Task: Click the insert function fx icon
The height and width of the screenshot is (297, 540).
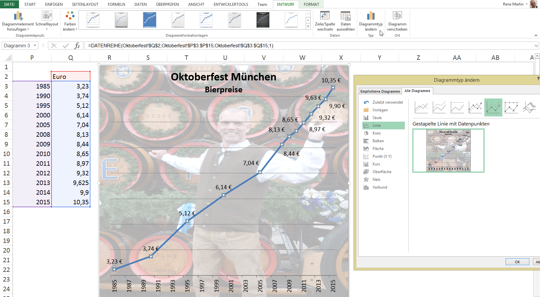Action: coord(77,46)
